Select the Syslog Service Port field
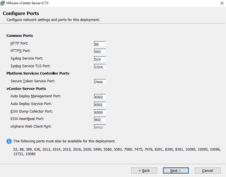The image size is (226, 177). click(100, 59)
